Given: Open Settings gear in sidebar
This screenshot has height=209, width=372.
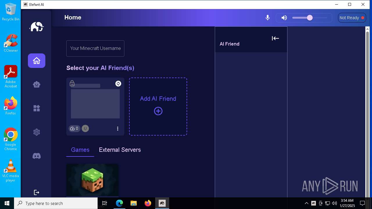Looking at the screenshot, I should [x=37, y=132].
